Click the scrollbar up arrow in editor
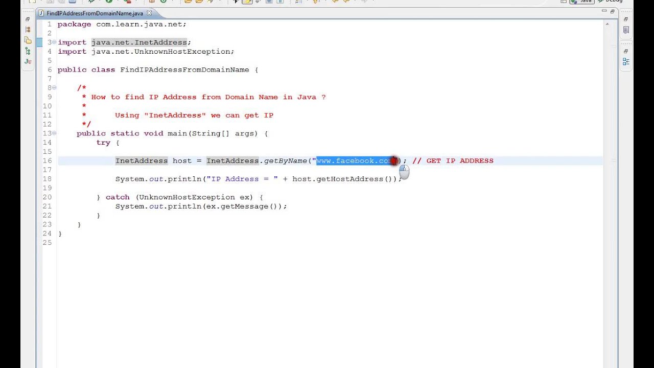This screenshot has height=368, width=654. coord(608,24)
